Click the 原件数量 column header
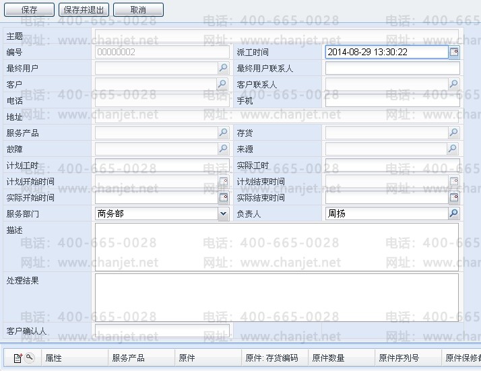 tap(342, 358)
